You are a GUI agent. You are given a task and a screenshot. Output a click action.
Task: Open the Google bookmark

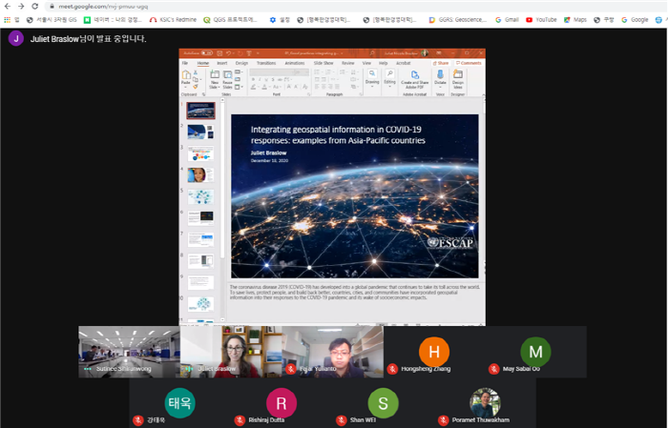click(635, 20)
